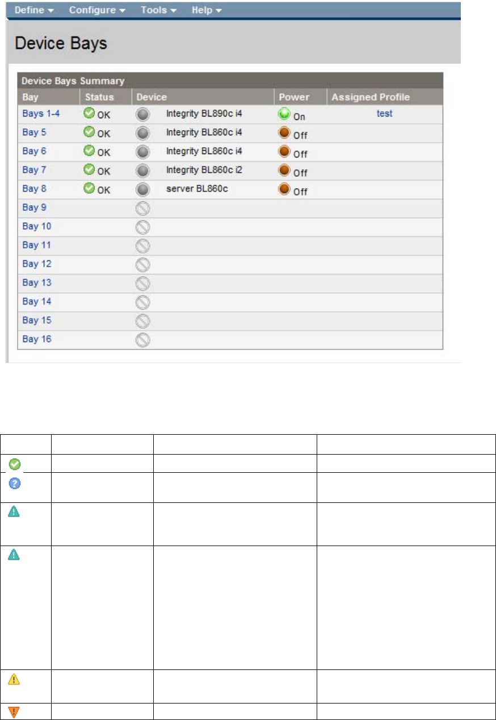Click the green OK status icon for Bay 6

pyautogui.click(x=89, y=151)
